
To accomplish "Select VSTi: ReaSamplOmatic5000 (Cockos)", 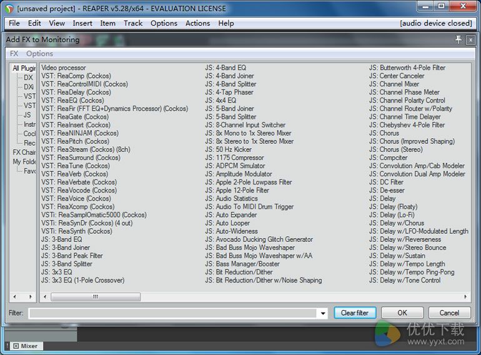I will point(94,215).
